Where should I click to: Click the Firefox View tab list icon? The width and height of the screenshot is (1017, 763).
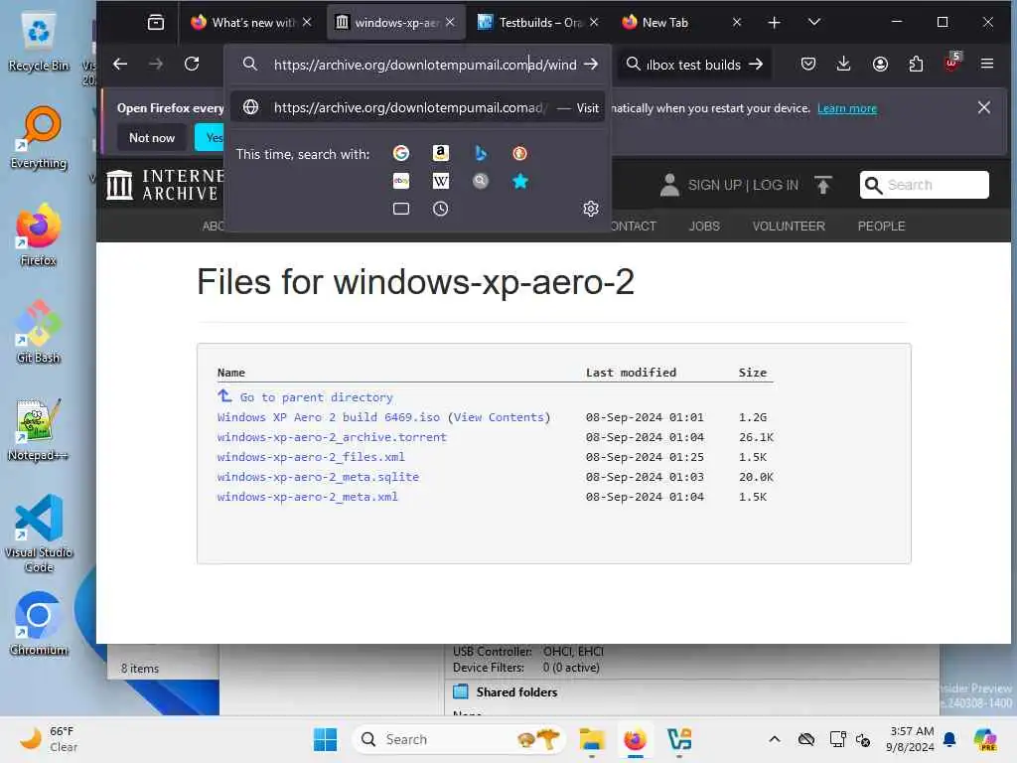point(156,23)
